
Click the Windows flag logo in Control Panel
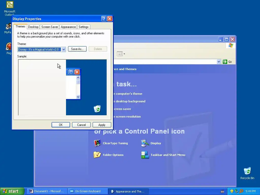(231, 45)
